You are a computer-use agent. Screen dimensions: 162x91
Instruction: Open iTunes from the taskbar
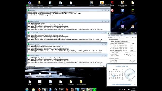click(x=50, y=89)
